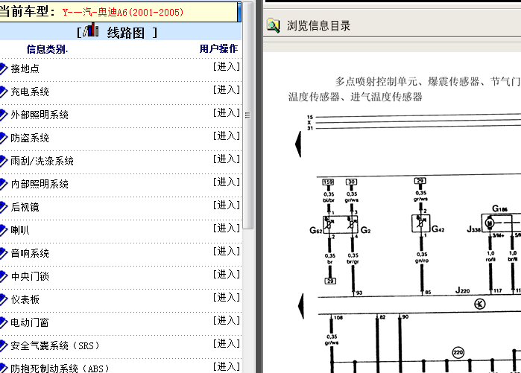
Task: Click the pencil icon beside 音响系统
Action: (x=3, y=253)
